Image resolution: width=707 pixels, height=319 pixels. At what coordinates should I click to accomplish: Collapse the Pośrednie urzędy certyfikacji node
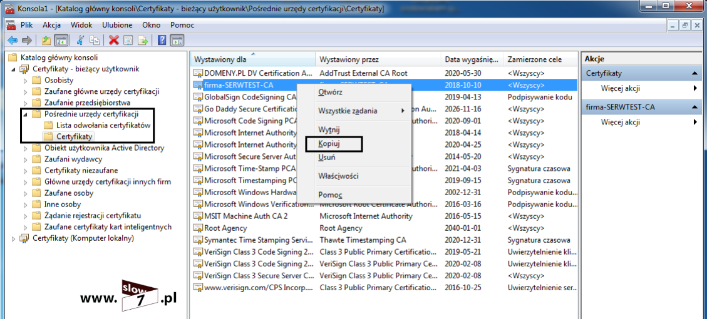click(x=25, y=114)
